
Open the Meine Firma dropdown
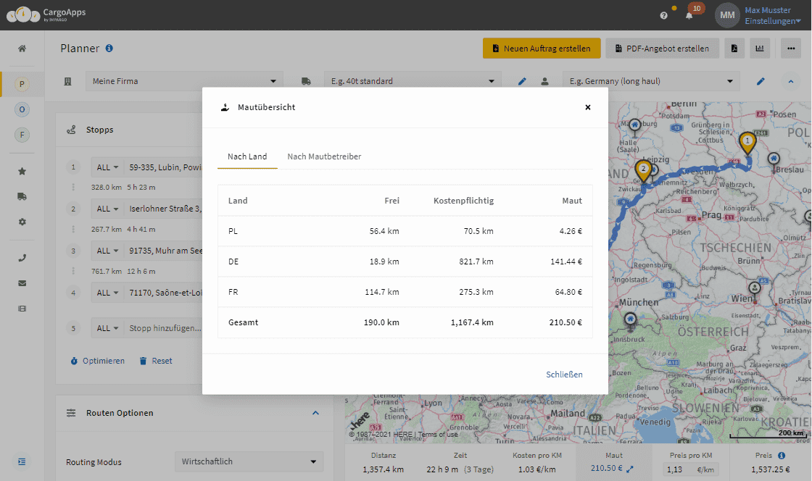(184, 81)
